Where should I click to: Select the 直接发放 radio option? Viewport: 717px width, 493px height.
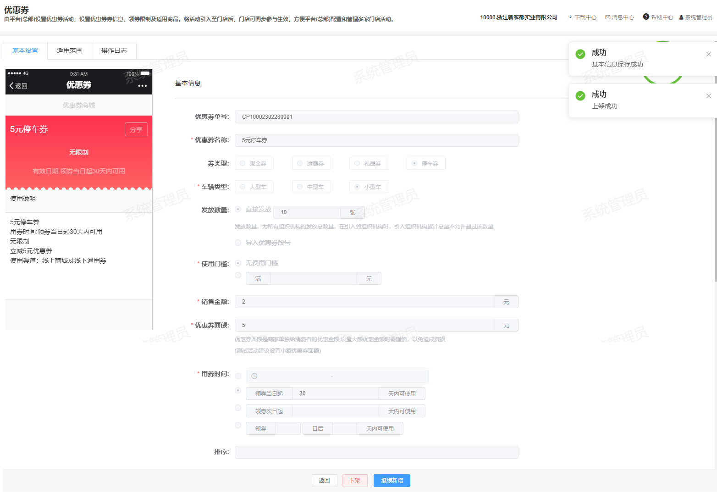pos(238,209)
